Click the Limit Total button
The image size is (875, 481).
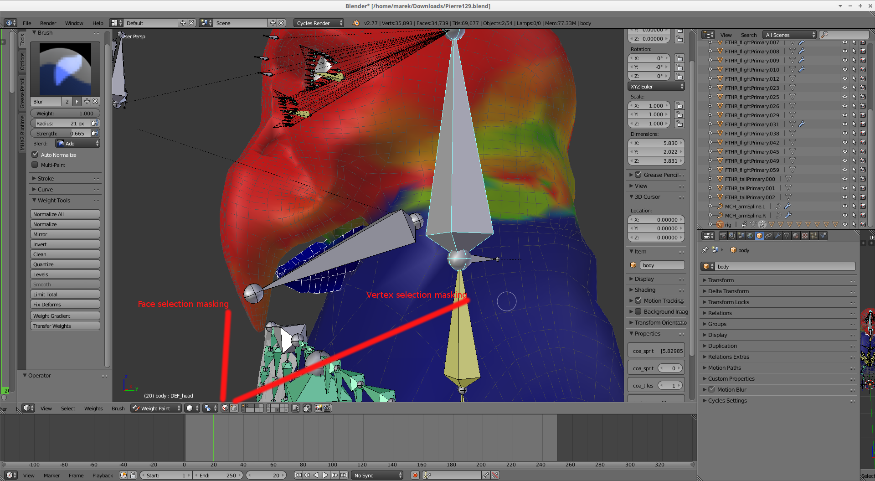tap(65, 294)
